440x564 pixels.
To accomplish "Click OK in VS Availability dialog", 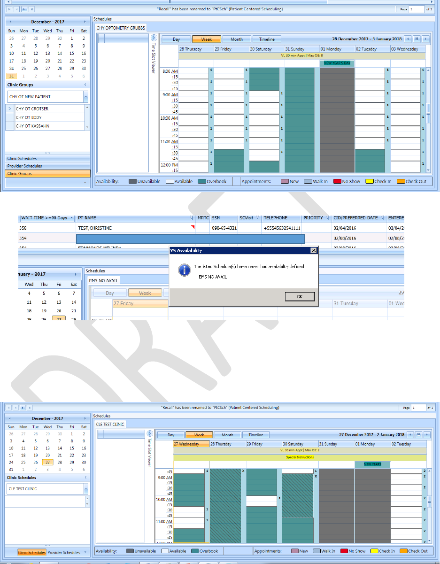I will coord(300,296).
